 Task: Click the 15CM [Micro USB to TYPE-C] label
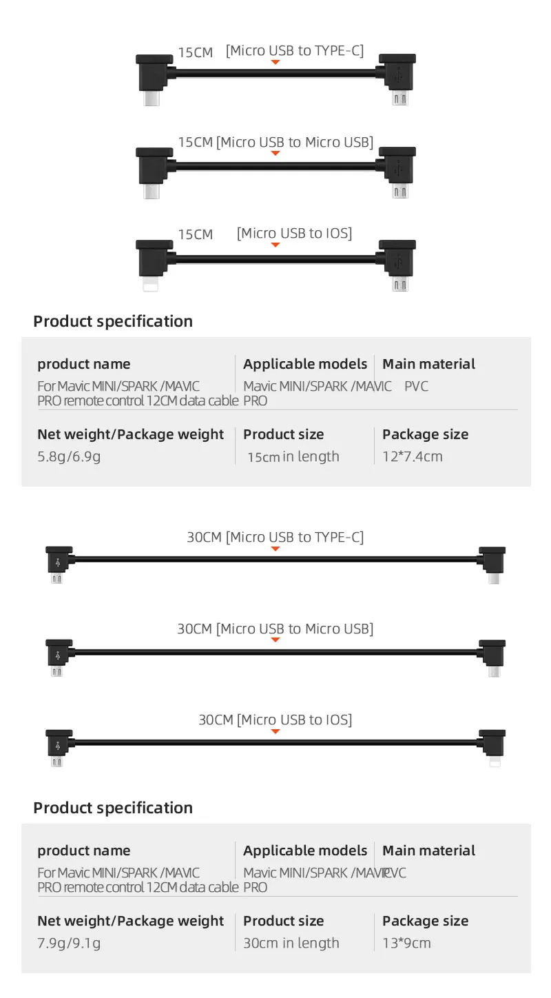click(271, 50)
